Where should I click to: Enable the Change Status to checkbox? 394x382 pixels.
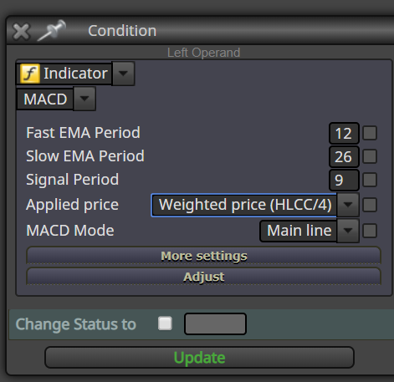pos(165,323)
